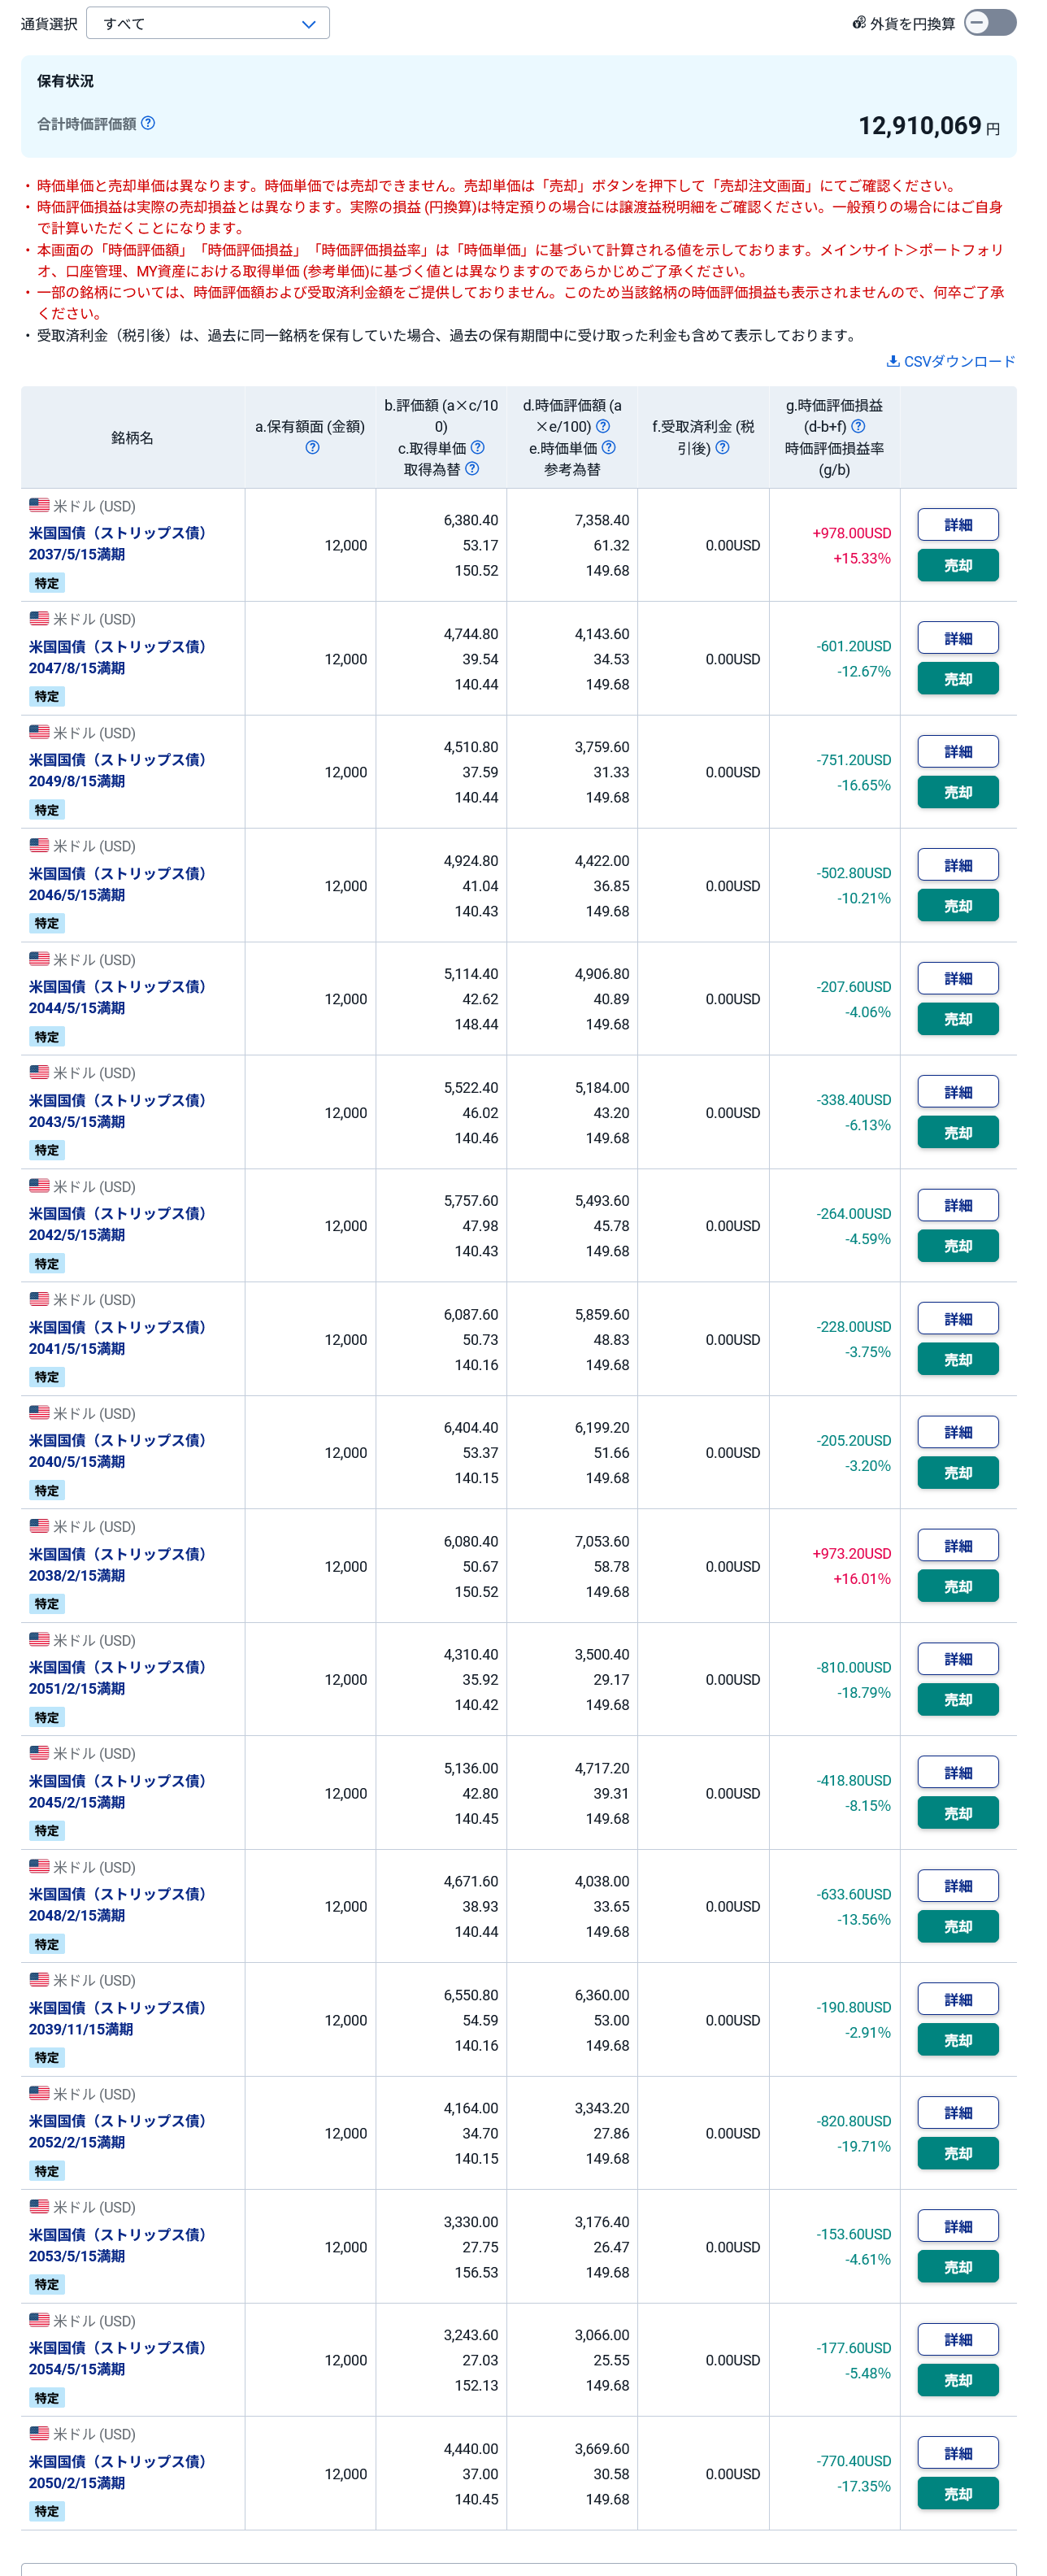1047x2576 pixels.
Task: Toggle 外貨を円換算 switch
Action: pos(989,23)
